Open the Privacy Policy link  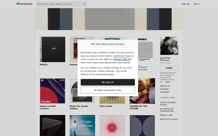click(121, 59)
